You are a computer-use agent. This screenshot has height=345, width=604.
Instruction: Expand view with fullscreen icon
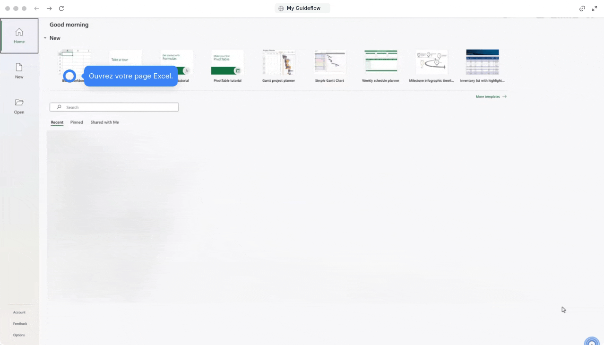coord(595,9)
